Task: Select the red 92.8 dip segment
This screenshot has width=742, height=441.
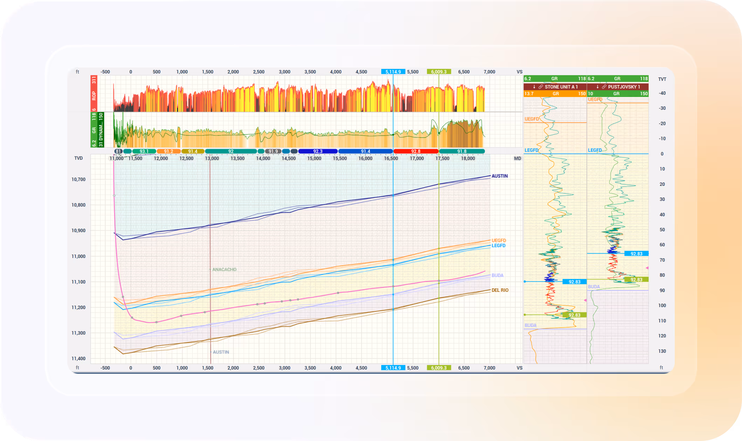Action: tap(415, 151)
